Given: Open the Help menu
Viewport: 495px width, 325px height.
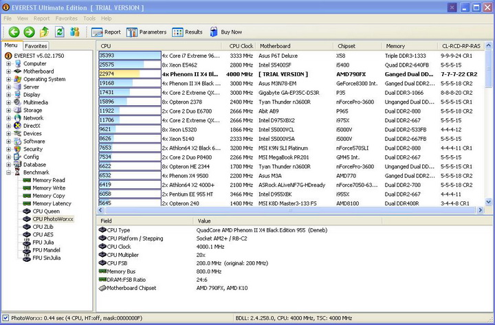Looking at the screenshot, I should click(x=106, y=19).
